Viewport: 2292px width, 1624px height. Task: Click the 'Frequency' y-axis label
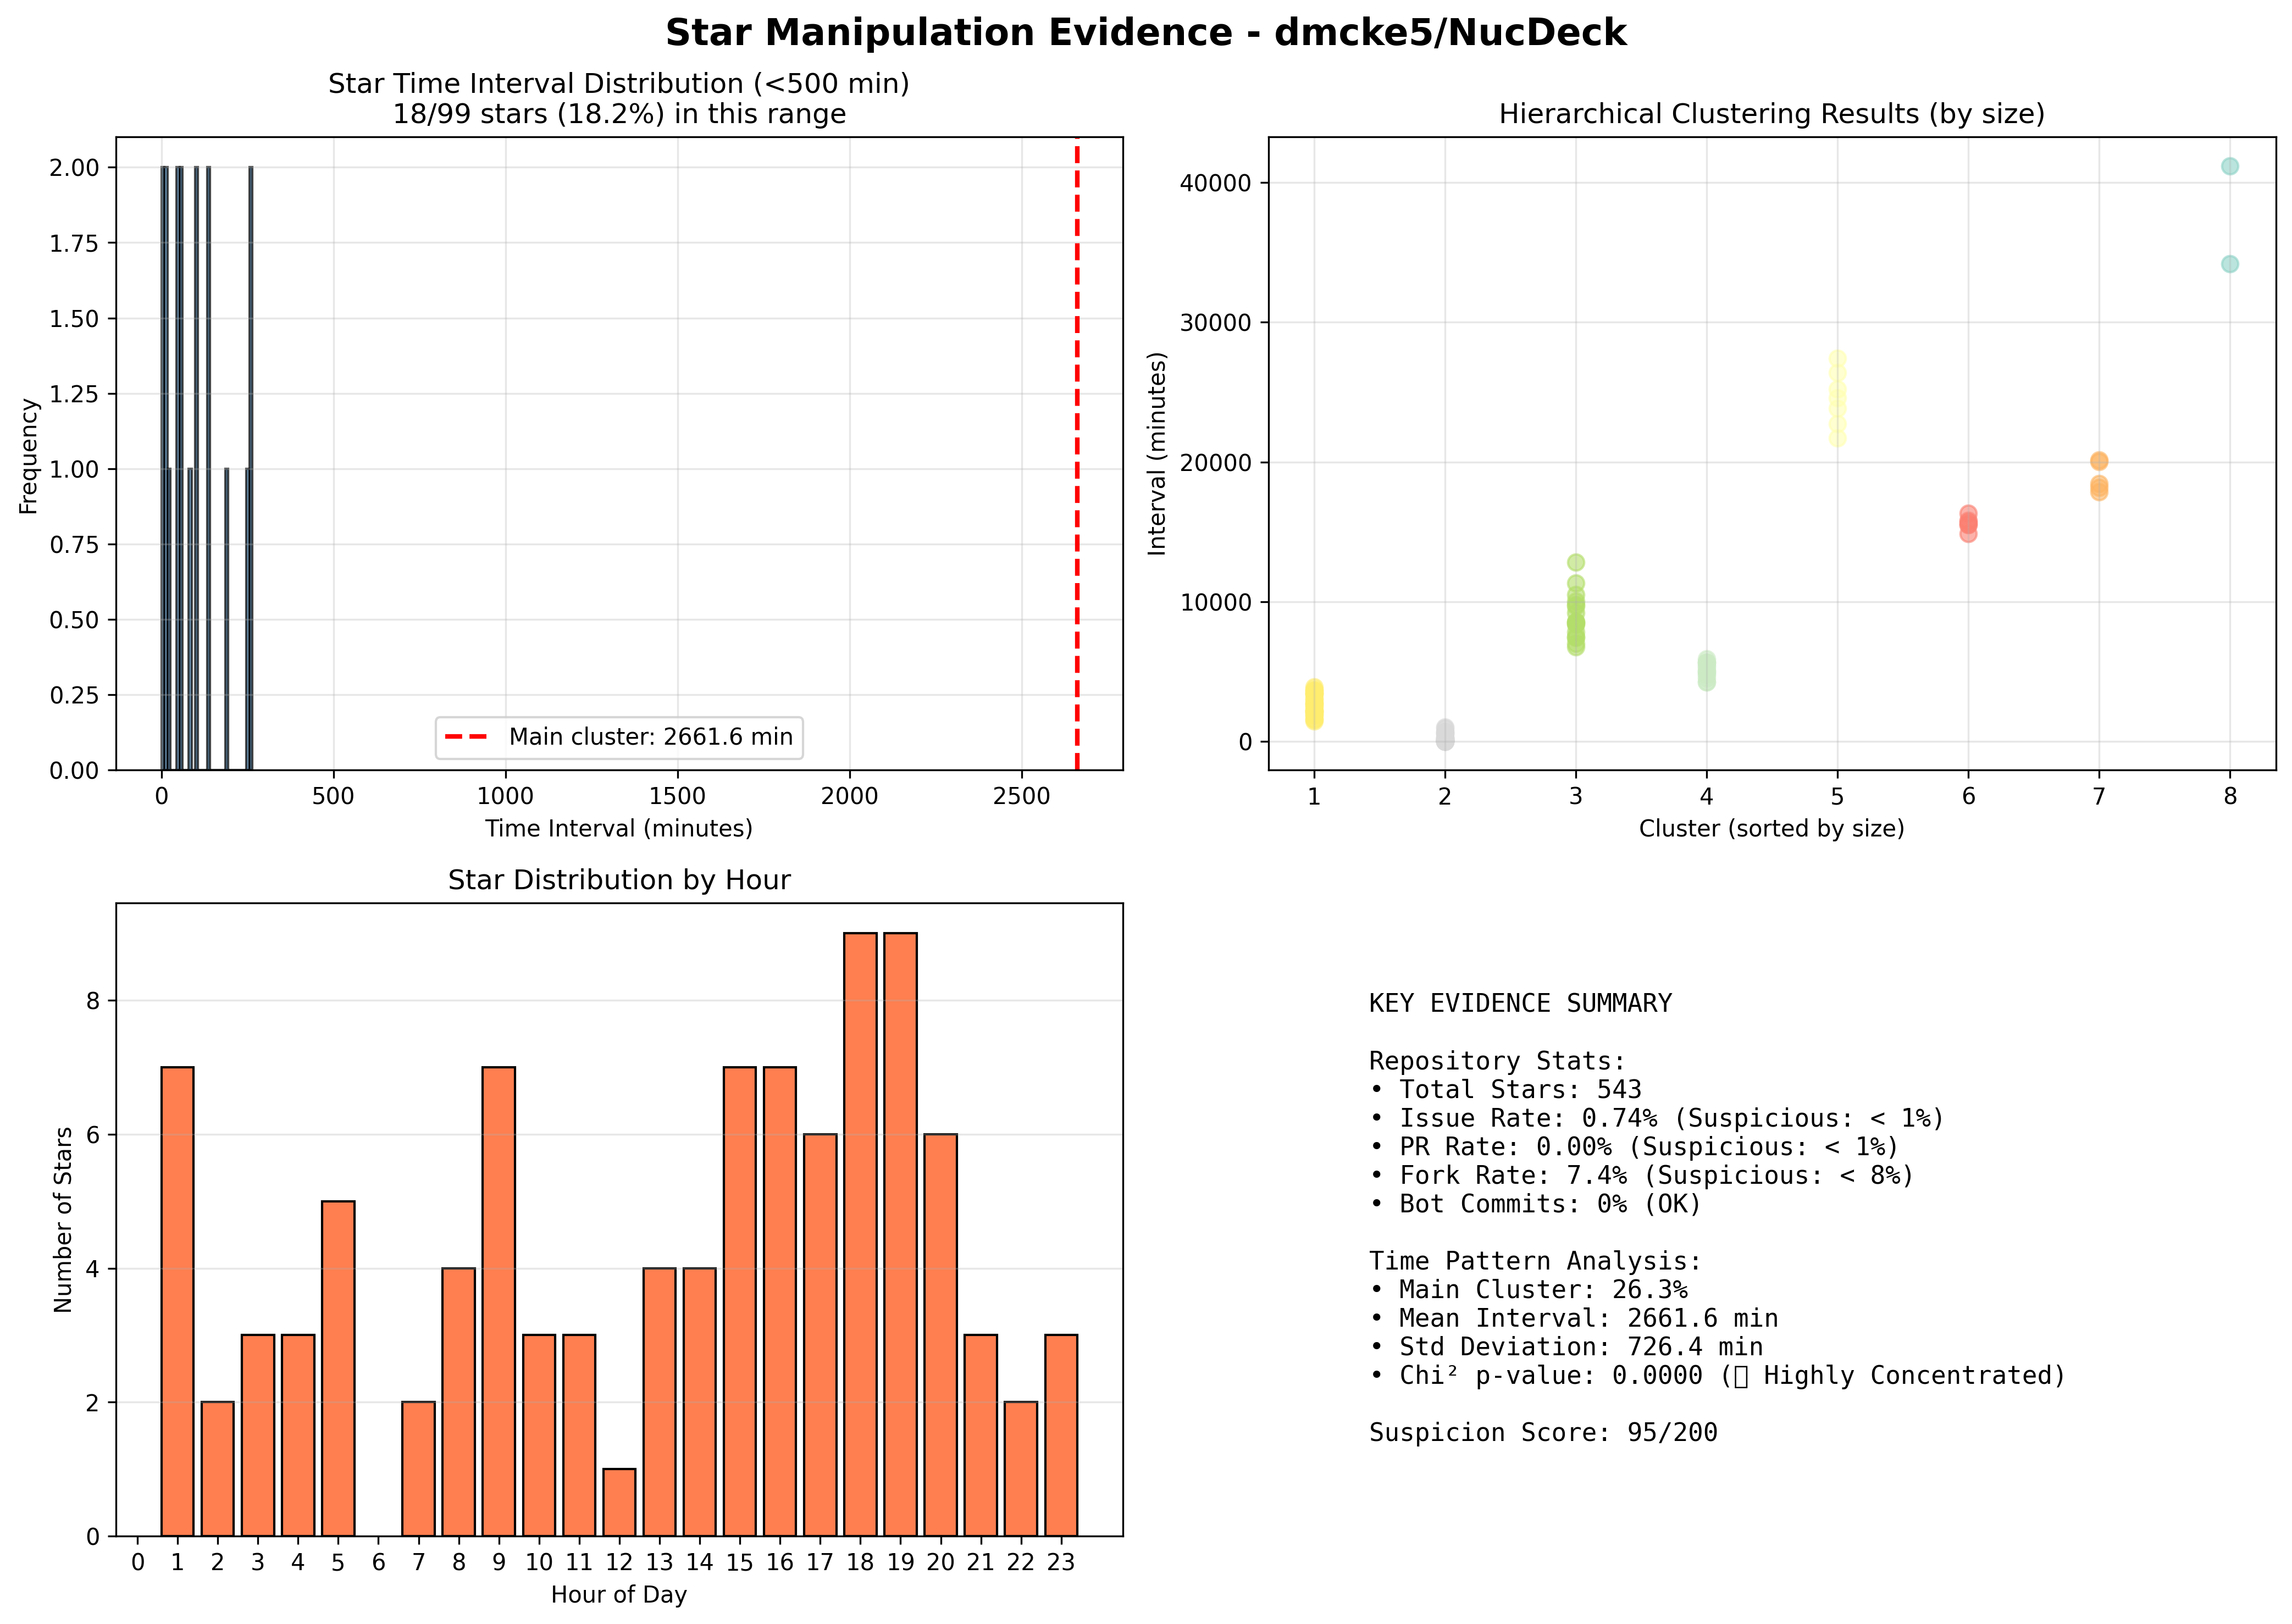click(29, 456)
